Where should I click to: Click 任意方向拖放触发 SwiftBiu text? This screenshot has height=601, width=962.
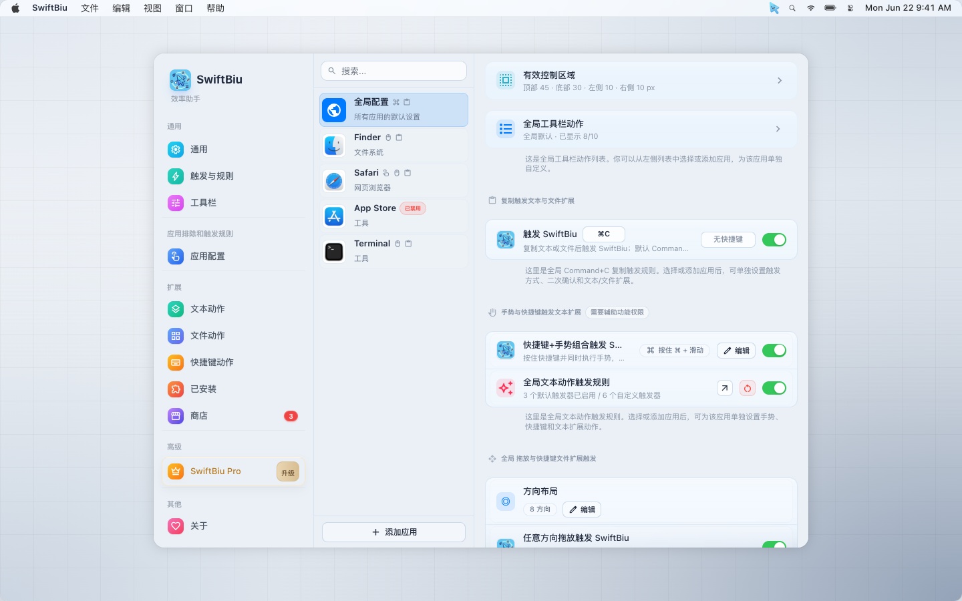[x=576, y=538]
